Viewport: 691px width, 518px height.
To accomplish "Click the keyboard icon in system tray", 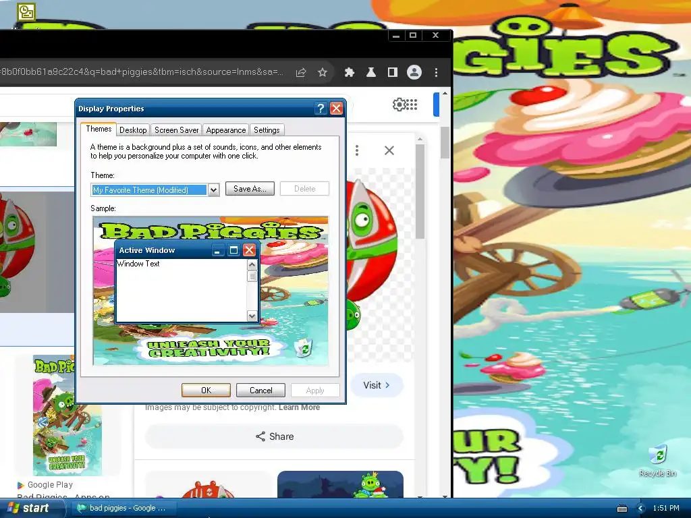I will coord(622,509).
